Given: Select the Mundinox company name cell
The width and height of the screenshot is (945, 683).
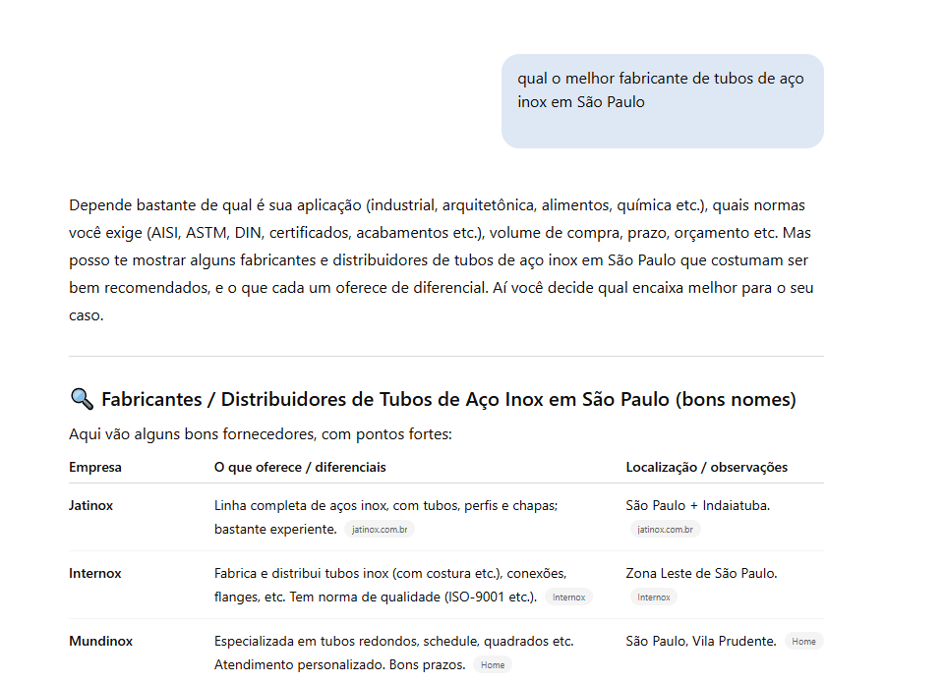Looking at the screenshot, I should (100, 642).
